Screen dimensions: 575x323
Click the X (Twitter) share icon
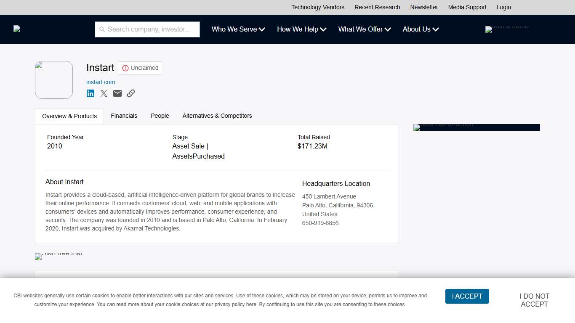click(x=104, y=93)
